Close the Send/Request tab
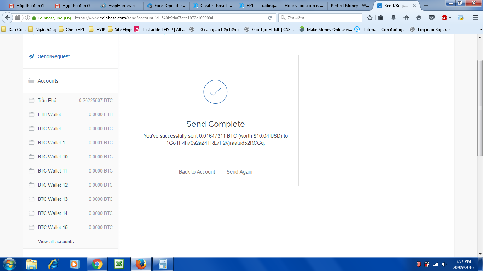483x271 pixels. 414,6
